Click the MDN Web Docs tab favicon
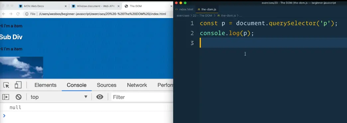 pos(21,6)
